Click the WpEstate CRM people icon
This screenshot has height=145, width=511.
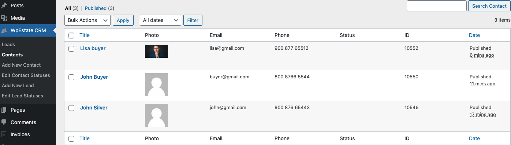tap(4, 30)
